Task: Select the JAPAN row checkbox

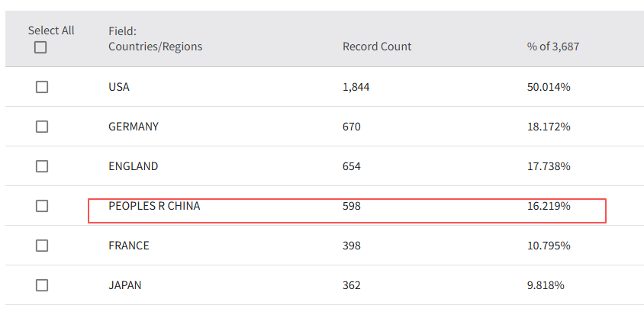Action: pos(42,285)
